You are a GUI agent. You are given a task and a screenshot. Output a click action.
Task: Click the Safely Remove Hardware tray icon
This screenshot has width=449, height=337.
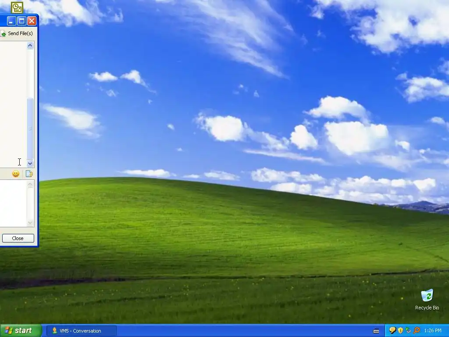tap(408, 331)
